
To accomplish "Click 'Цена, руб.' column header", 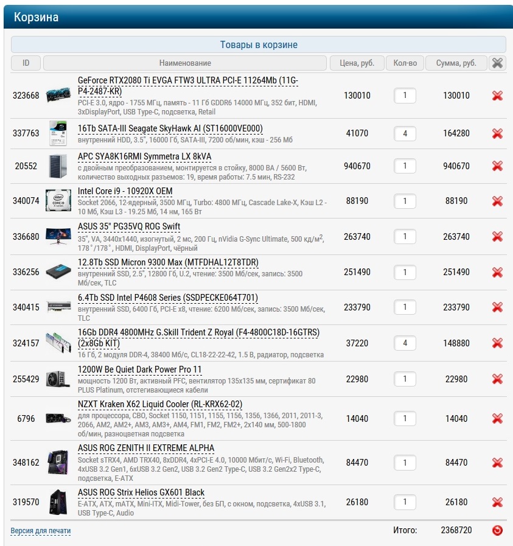I will (357, 63).
